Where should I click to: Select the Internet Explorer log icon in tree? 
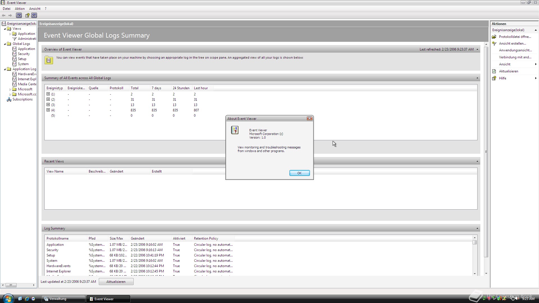[14, 79]
